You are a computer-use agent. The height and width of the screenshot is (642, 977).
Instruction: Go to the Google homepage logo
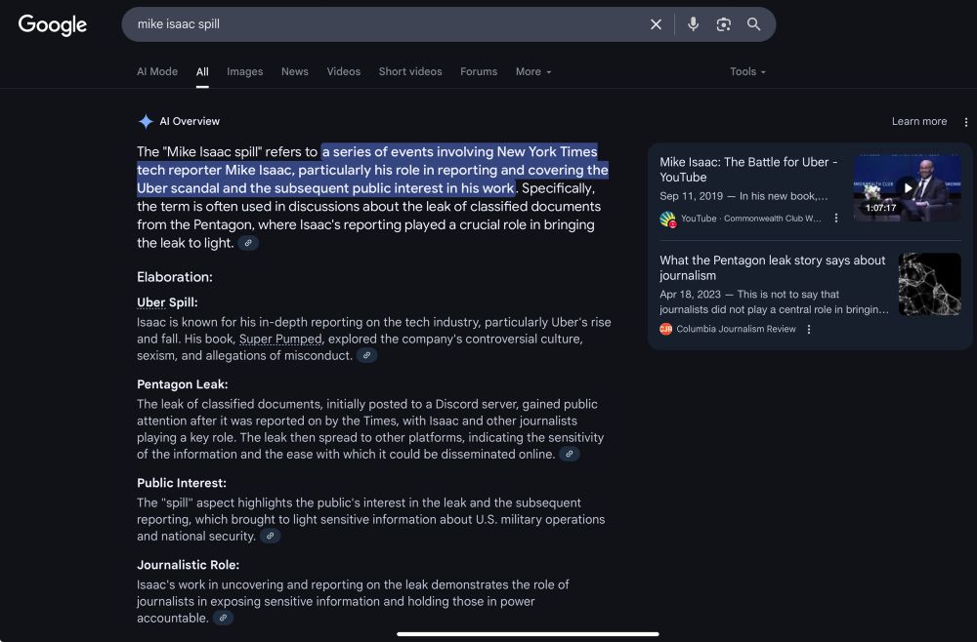click(53, 25)
